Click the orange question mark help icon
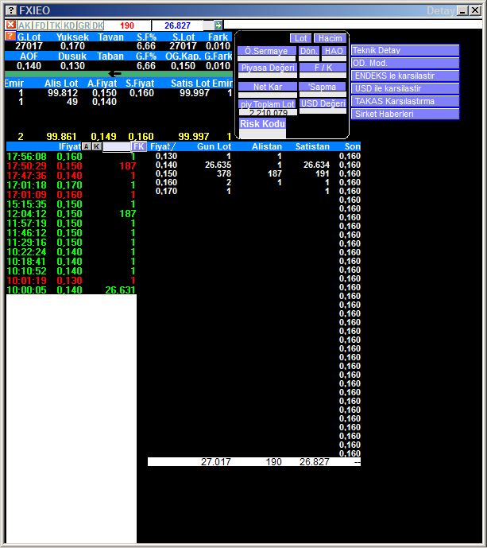The width and height of the screenshot is (487, 548). point(10,37)
